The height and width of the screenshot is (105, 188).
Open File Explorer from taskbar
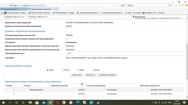(x=30, y=102)
